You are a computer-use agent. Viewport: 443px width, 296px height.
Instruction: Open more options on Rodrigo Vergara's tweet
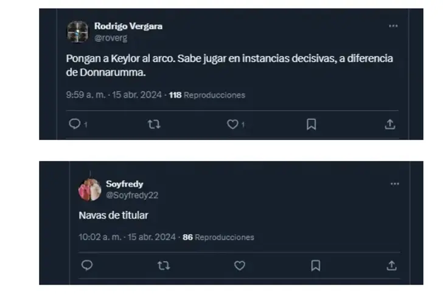(394, 26)
